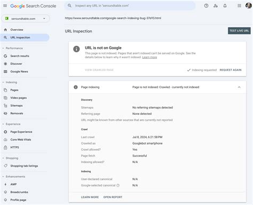Open the Google apps grid
253x205 pixels.
(x=239, y=6)
